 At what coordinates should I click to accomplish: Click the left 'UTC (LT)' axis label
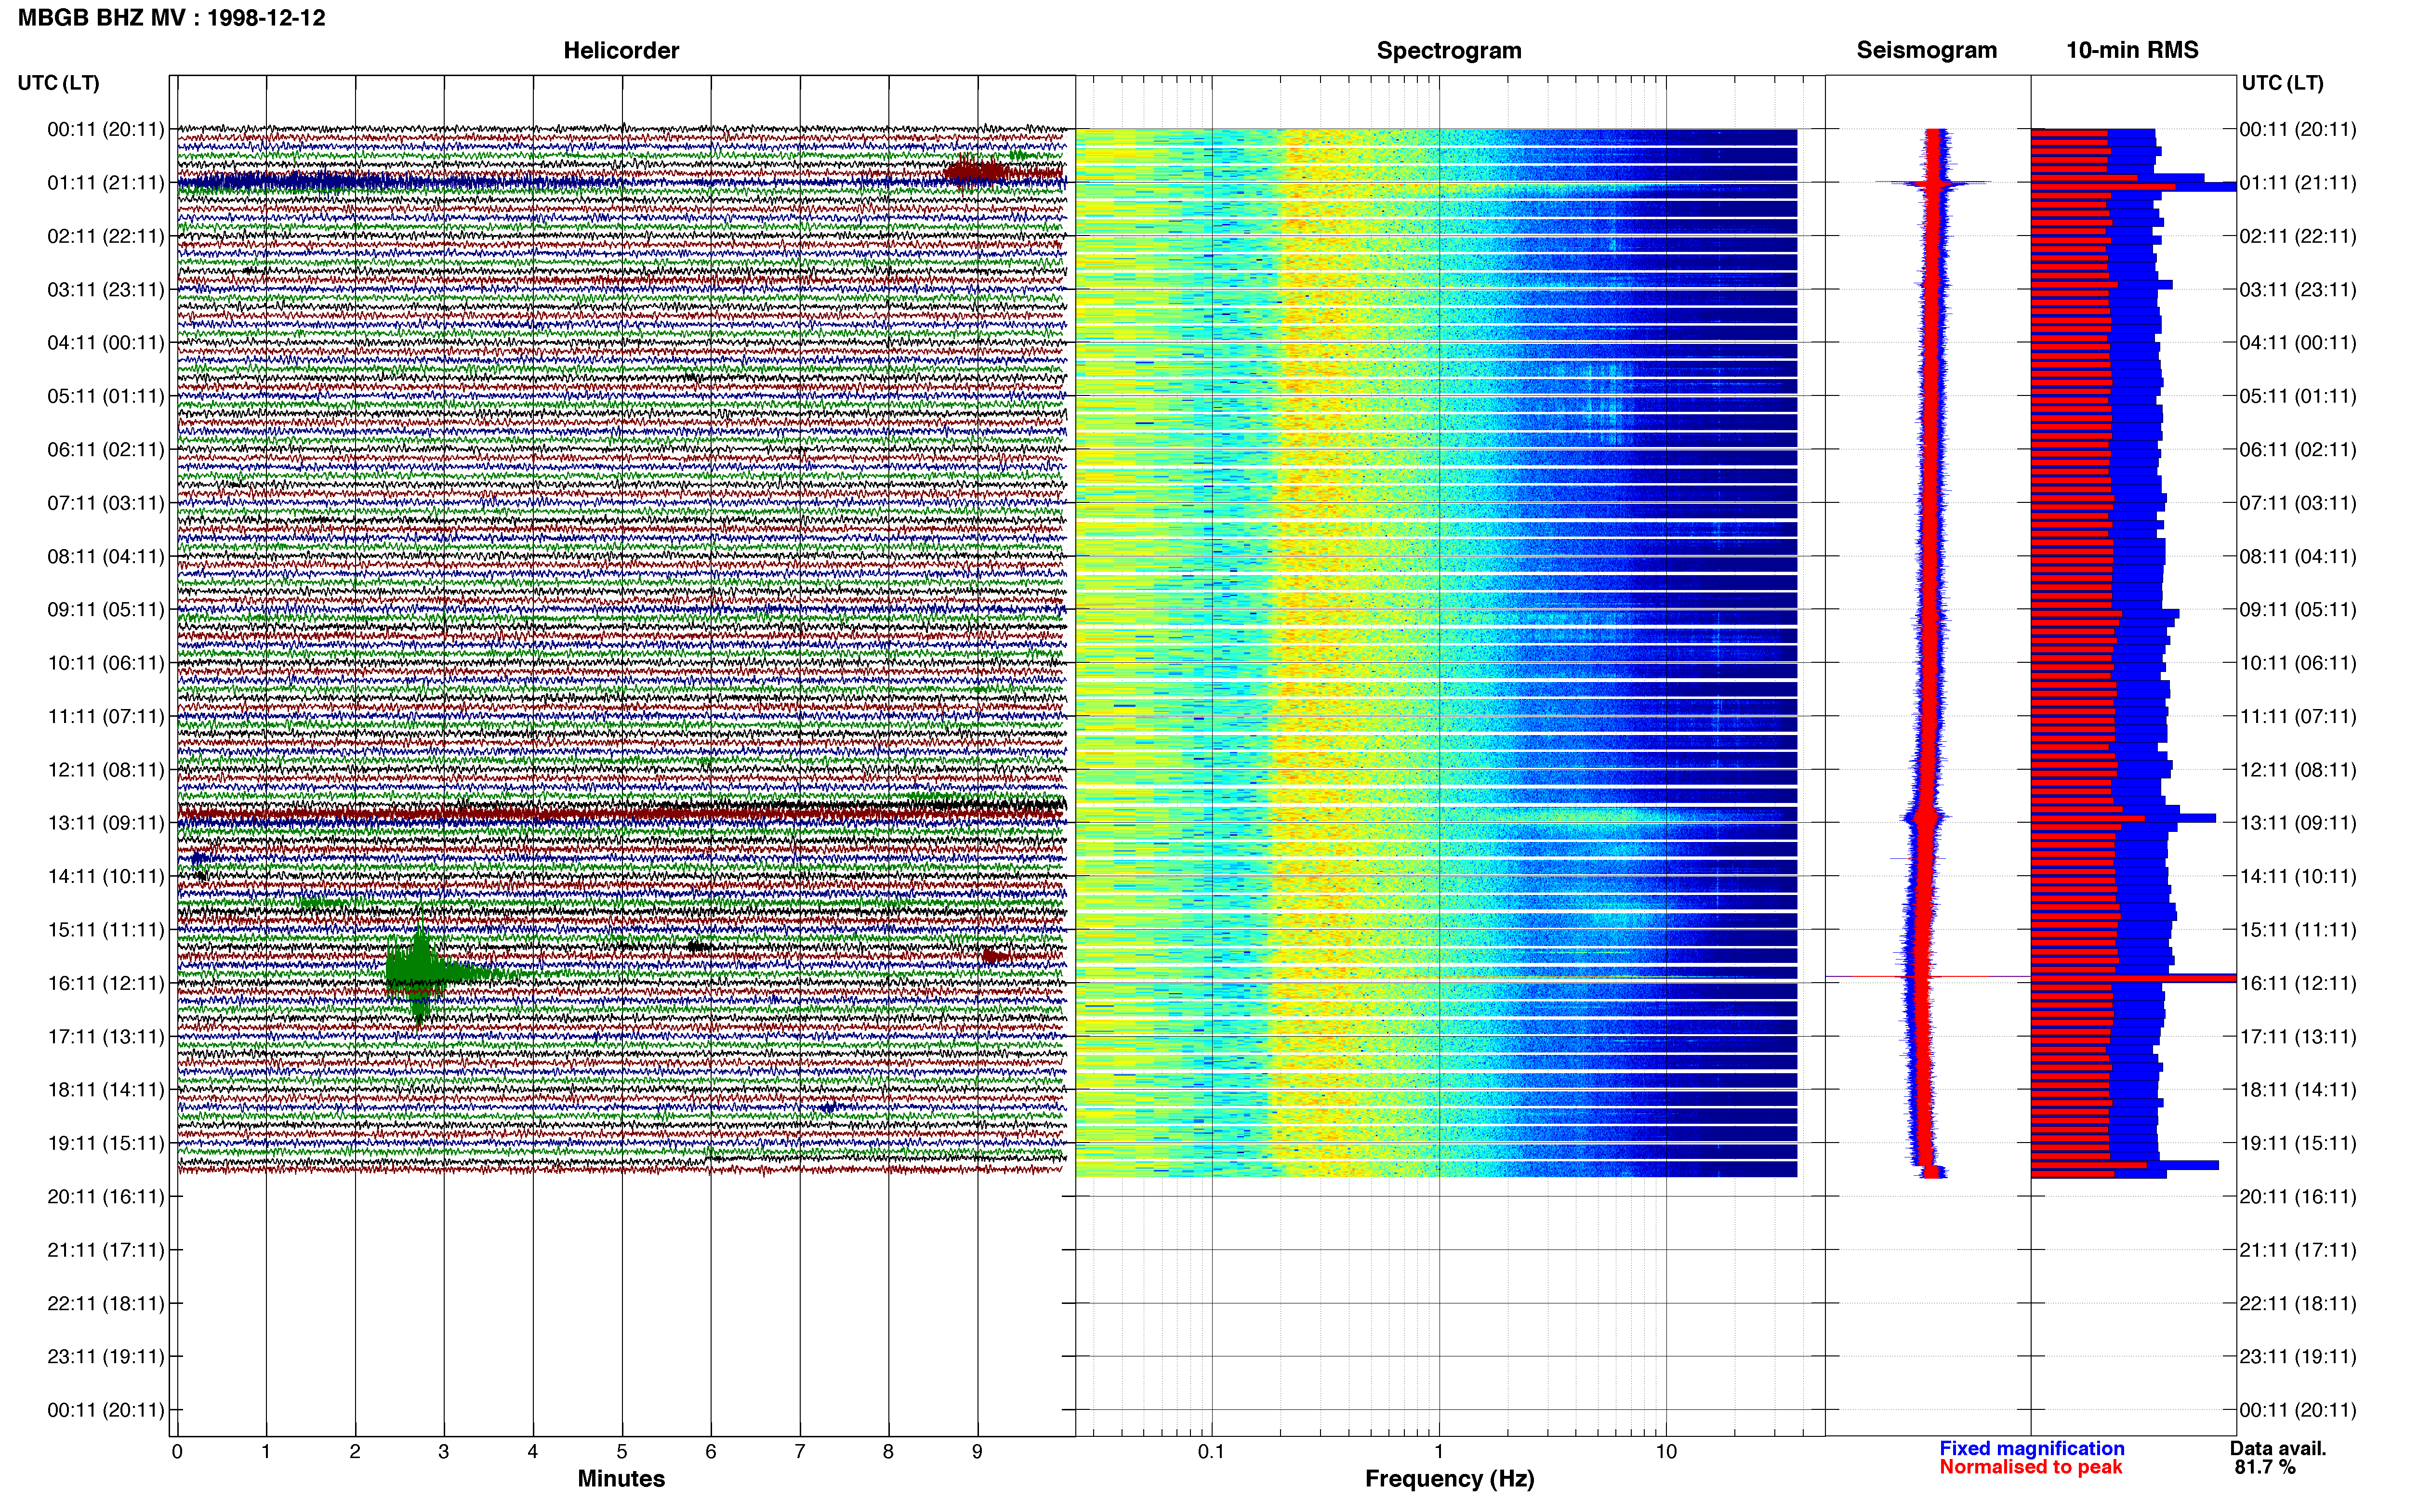[x=58, y=83]
